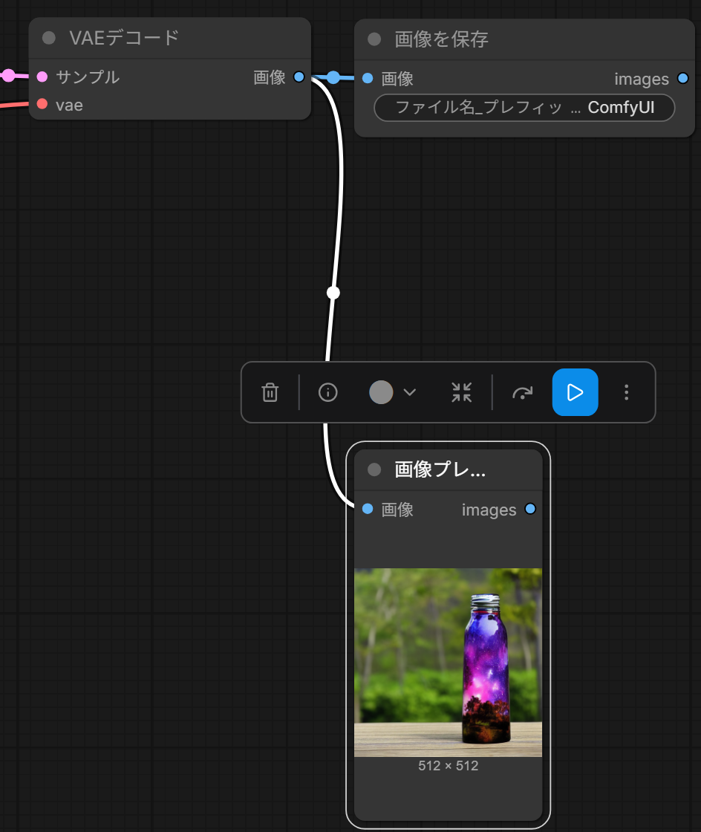701x832 pixels.
Task: Click the white link reroute midpoint
Action: pos(333,293)
